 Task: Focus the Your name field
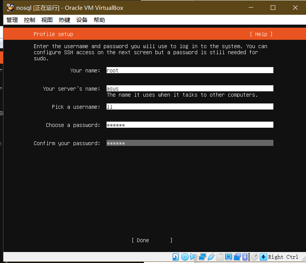click(190, 70)
